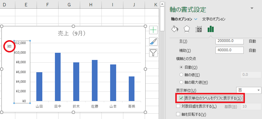Click the 山田 category label

click(x=39, y=106)
